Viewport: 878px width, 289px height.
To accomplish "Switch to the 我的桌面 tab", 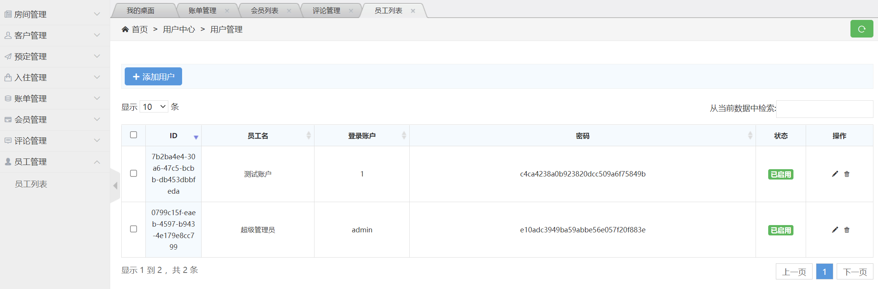I will coord(140,11).
